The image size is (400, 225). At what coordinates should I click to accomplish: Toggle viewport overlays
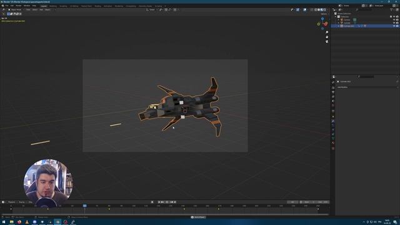[x=305, y=10]
